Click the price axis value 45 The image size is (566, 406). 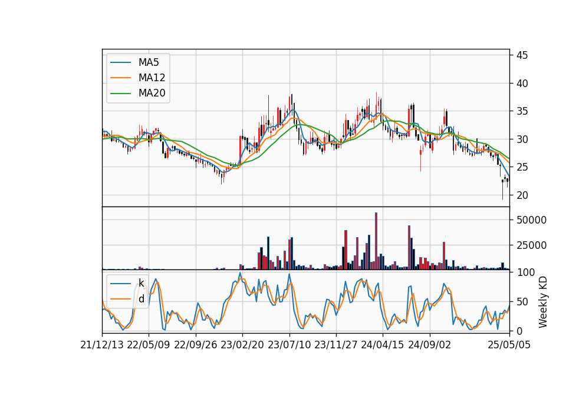point(522,55)
